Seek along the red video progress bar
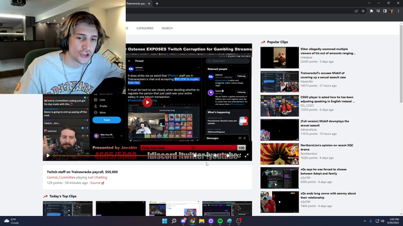 (x=123, y=156)
